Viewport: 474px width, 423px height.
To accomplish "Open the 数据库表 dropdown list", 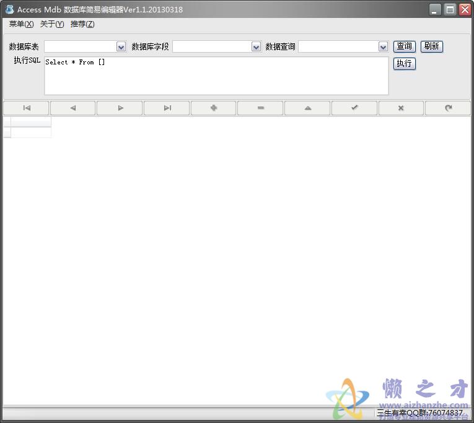I will pos(121,46).
